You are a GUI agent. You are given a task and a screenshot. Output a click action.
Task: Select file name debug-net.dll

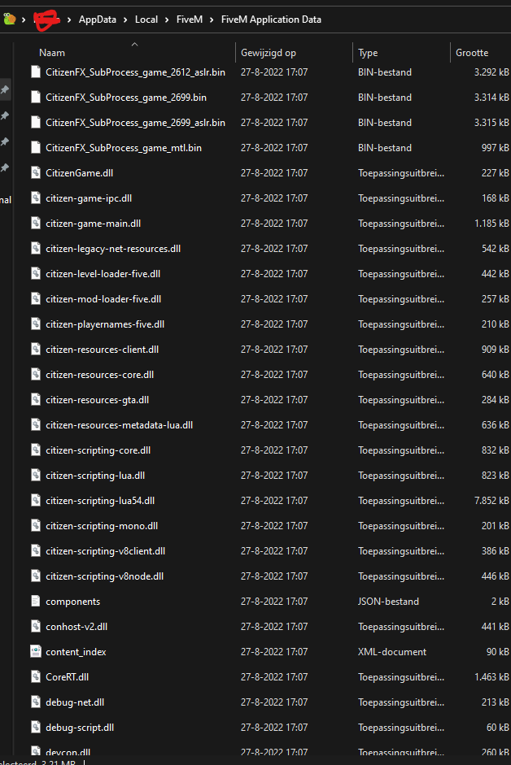pyautogui.click(x=75, y=702)
